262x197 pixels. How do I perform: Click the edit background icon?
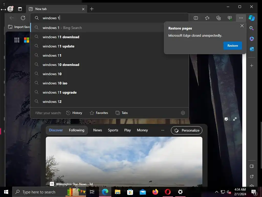pyautogui.click(x=226, y=119)
